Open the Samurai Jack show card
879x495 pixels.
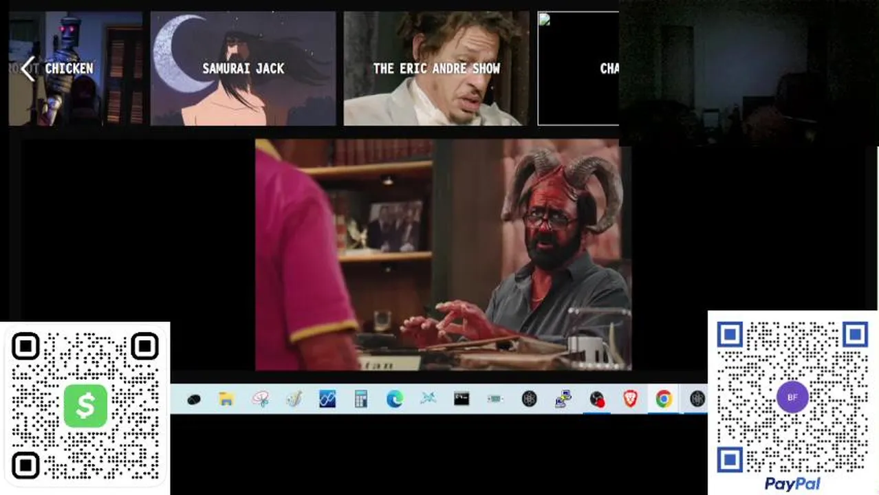point(243,68)
